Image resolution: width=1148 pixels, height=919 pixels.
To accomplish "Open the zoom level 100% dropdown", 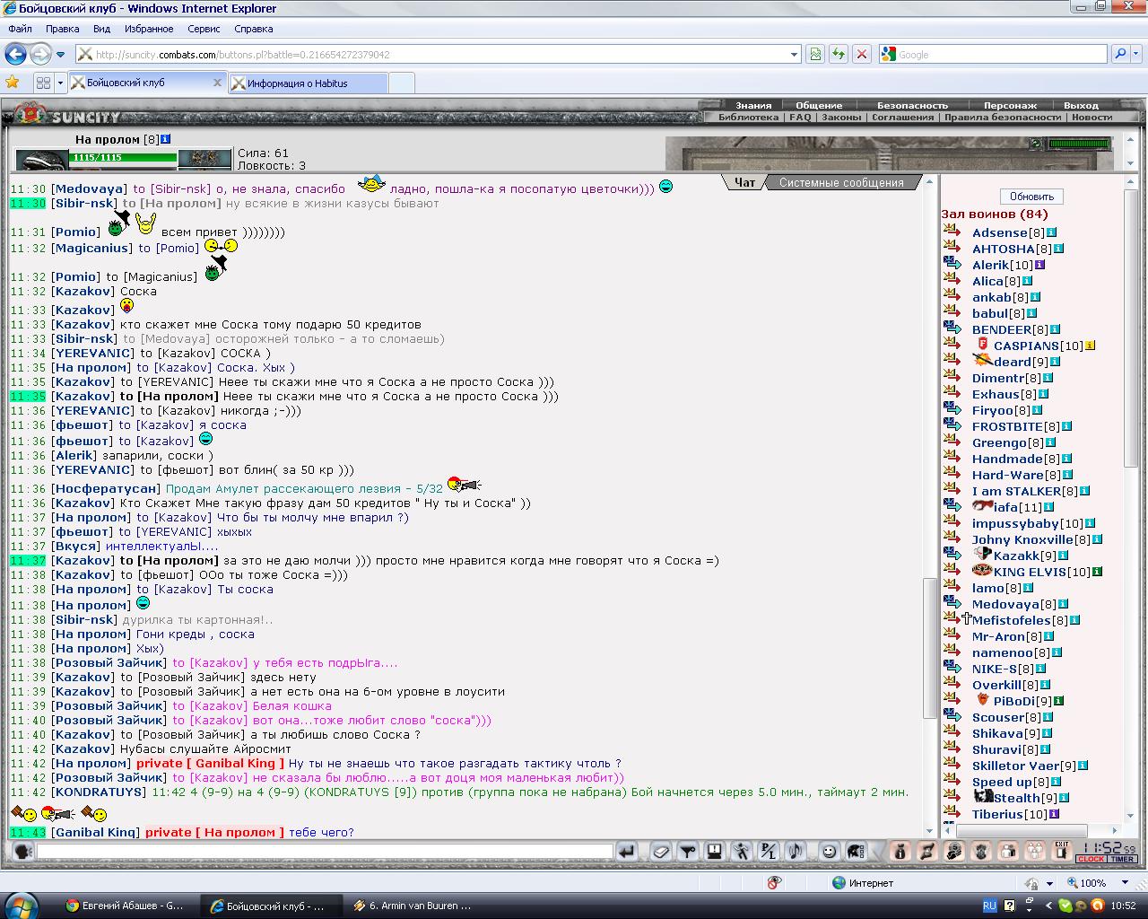I will click(1124, 883).
